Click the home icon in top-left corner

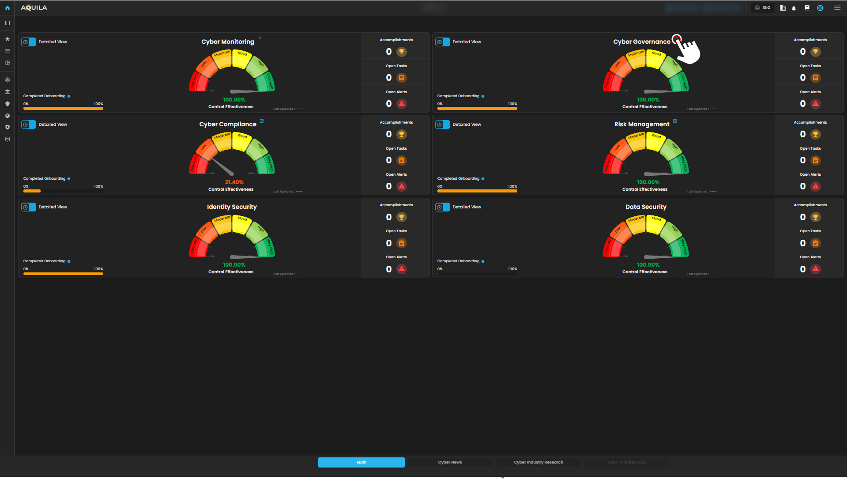(7, 8)
